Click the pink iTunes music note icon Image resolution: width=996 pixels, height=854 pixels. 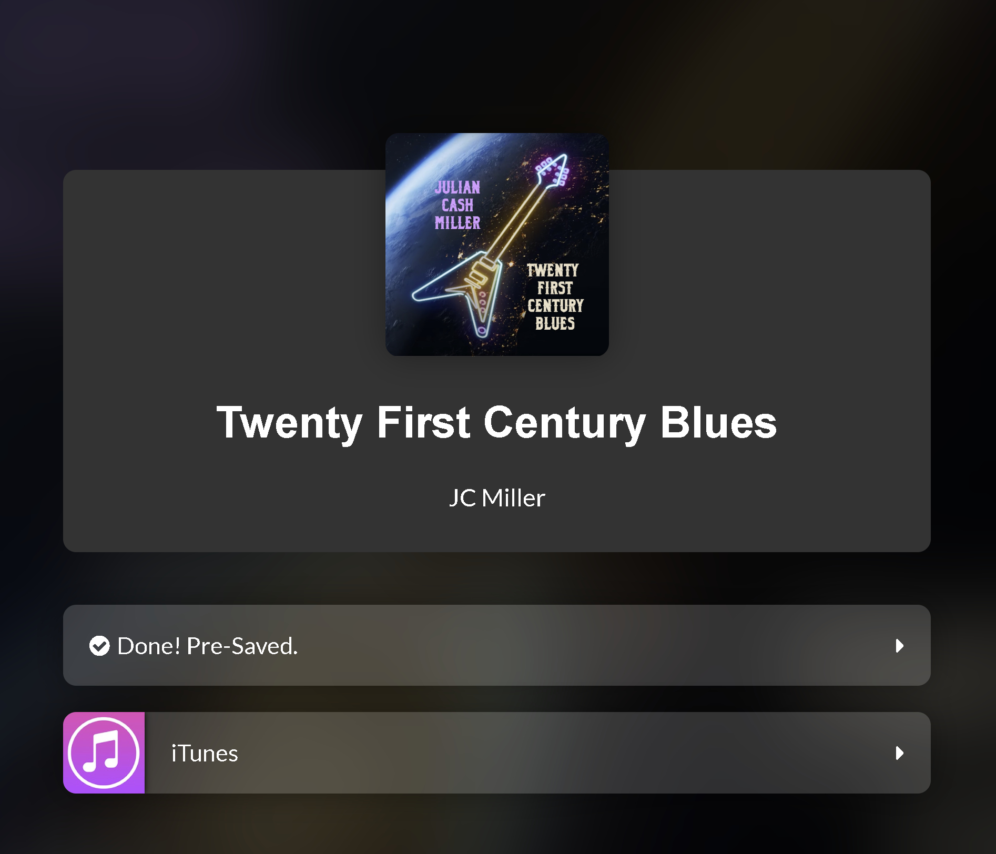point(104,753)
